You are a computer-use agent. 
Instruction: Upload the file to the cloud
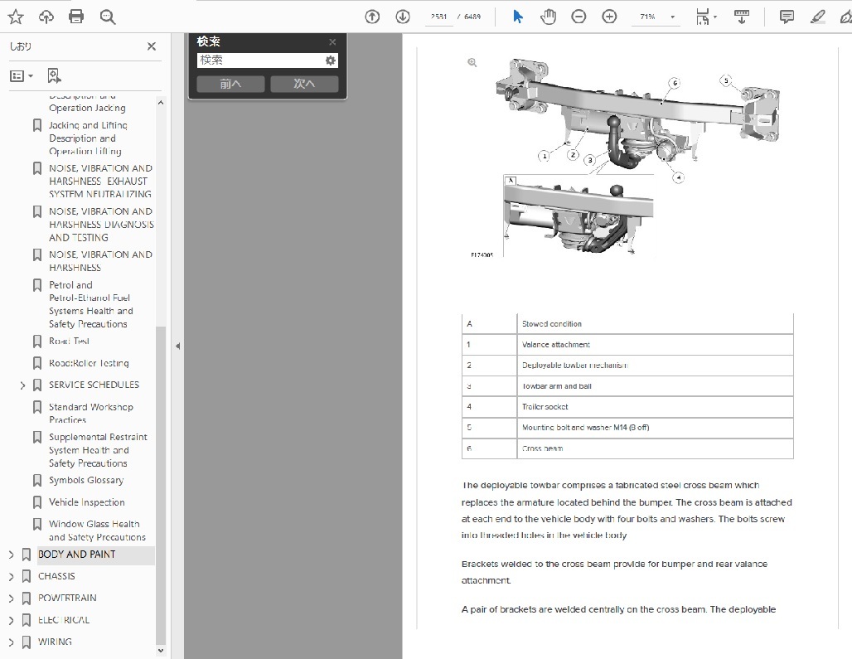point(46,17)
